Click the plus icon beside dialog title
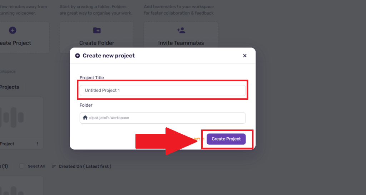 (x=78, y=56)
